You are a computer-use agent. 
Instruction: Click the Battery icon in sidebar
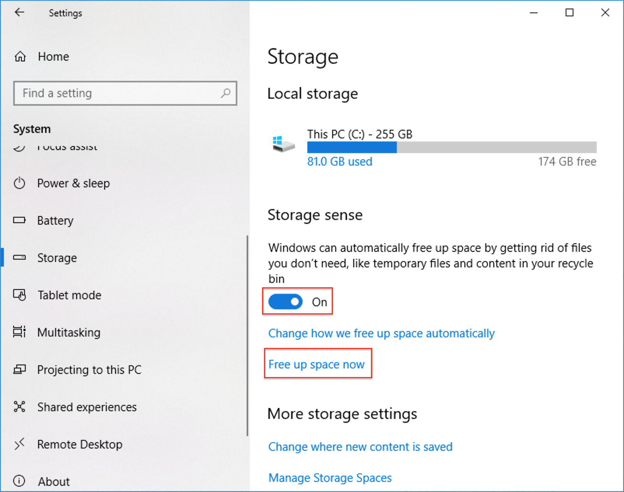tap(19, 220)
